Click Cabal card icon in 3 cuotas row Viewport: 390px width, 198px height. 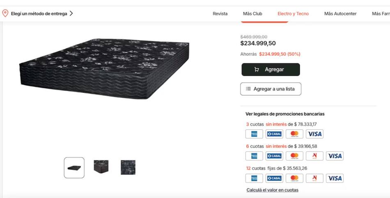274,134
